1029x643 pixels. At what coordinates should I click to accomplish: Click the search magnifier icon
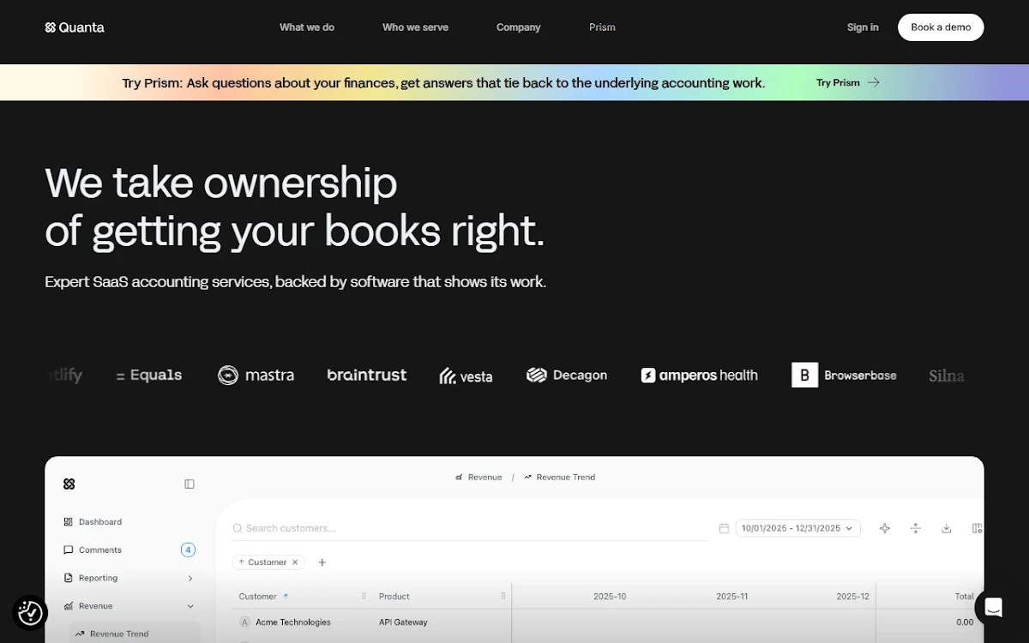click(238, 528)
